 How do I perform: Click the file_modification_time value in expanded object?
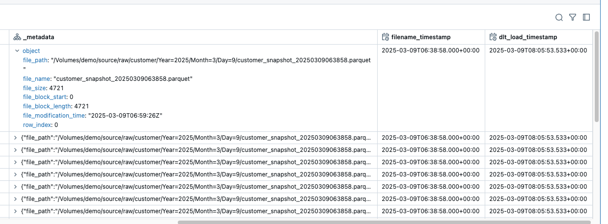click(125, 116)
